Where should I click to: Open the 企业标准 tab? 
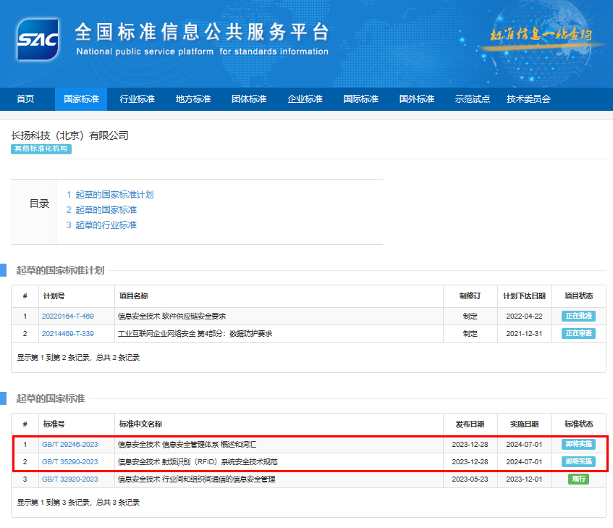(x=305, y=99)
